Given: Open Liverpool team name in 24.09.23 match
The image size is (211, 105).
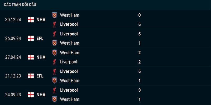Looking at the screenshot, I should (x=69, y=90).
